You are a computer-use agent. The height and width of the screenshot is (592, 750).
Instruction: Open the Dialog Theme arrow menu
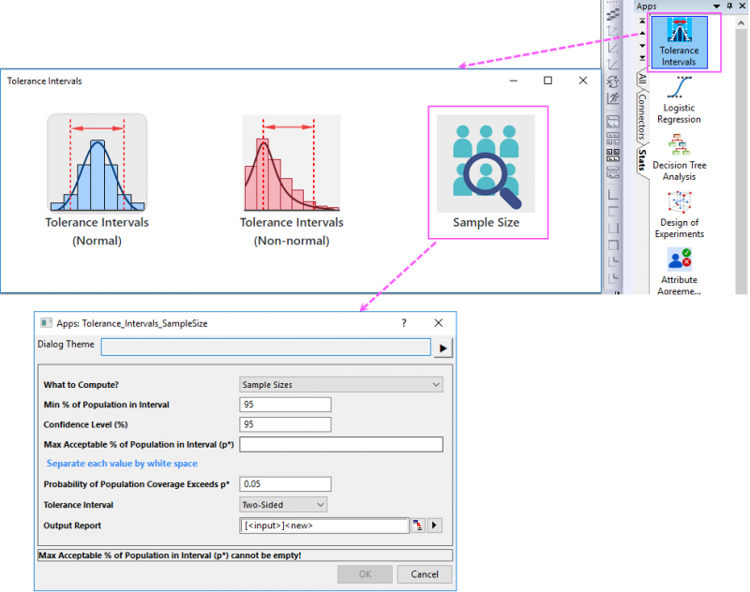coord(442,348)
